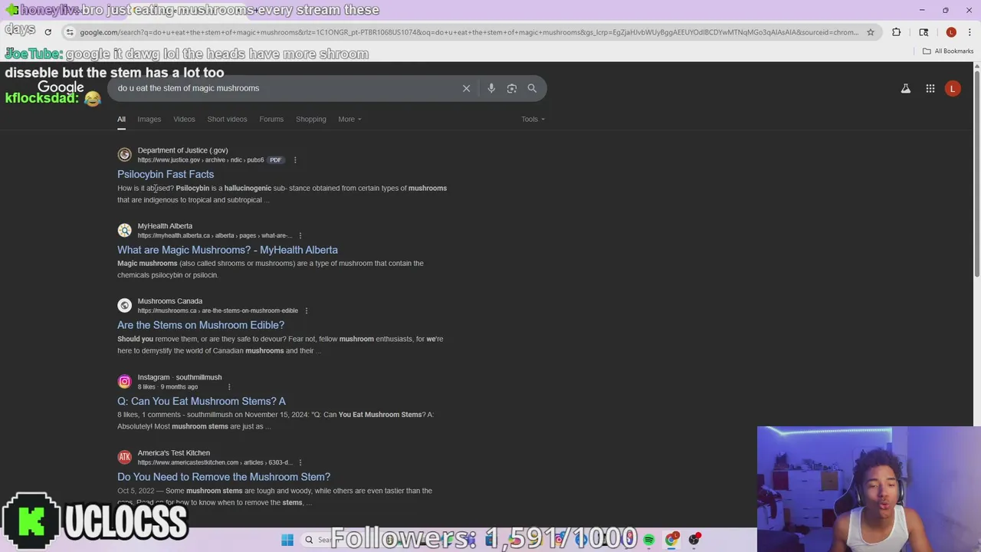Screen dimensions: 981x552
Task: Click the Department of Justice (.gov) source name
Action: 182,150
